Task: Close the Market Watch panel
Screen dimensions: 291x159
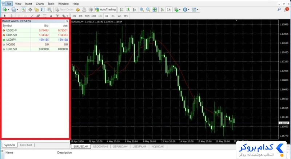Action: pyautogui.click(x=67, y=21)
